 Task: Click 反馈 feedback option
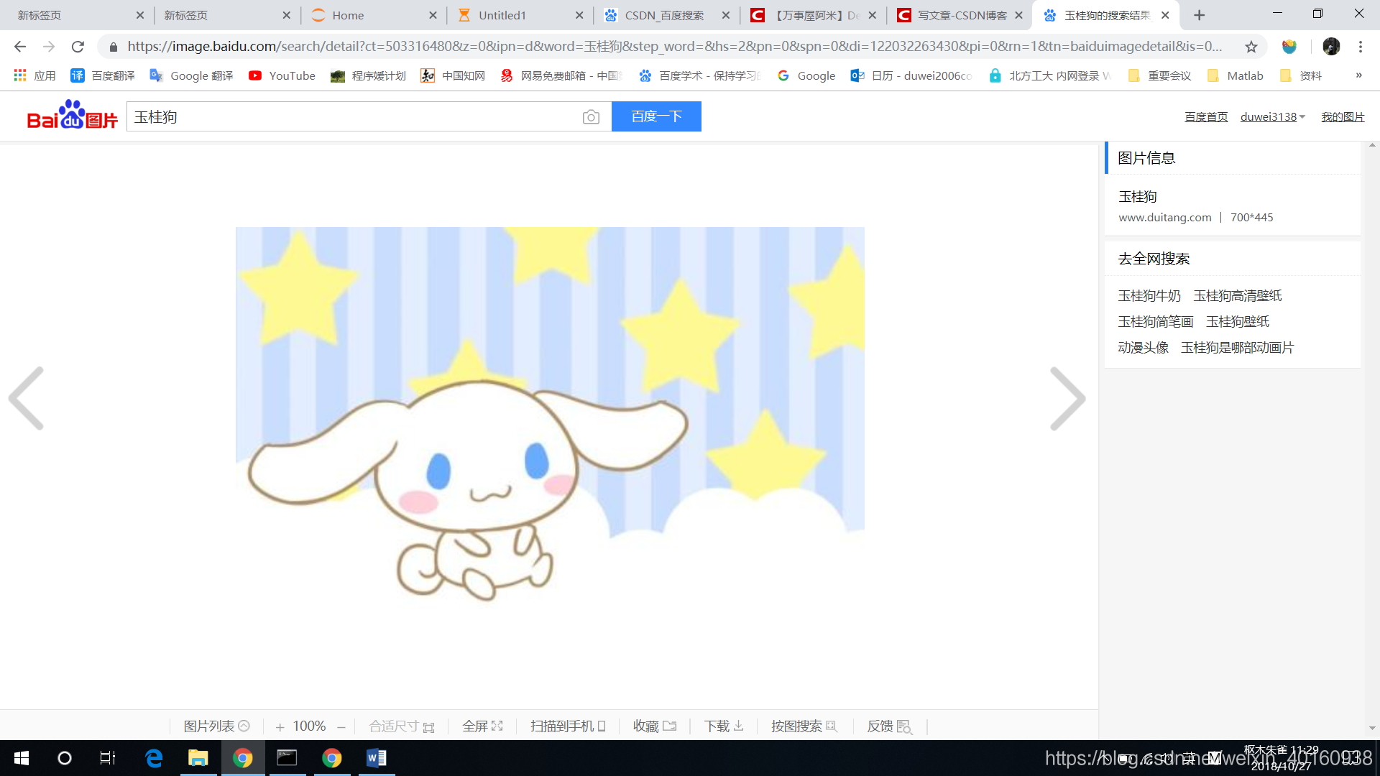(889, 726)
